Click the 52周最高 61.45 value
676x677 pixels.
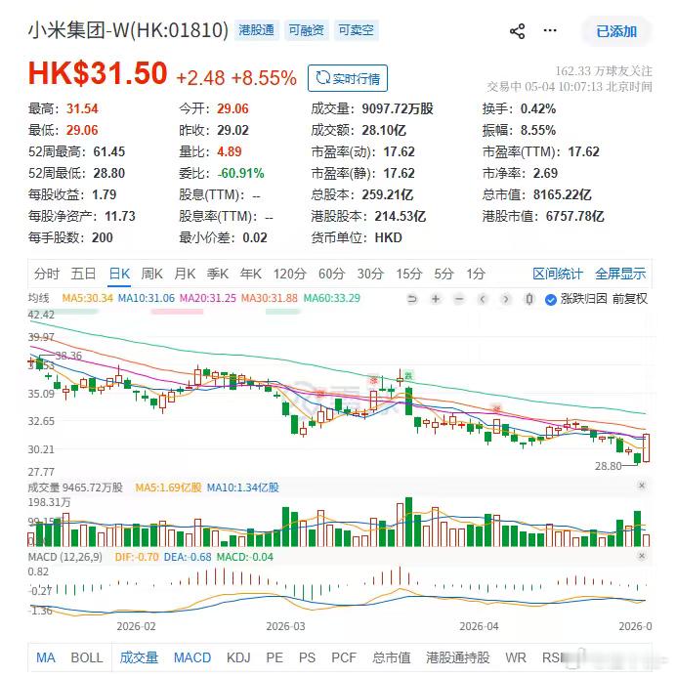click(x=108, y=151)
